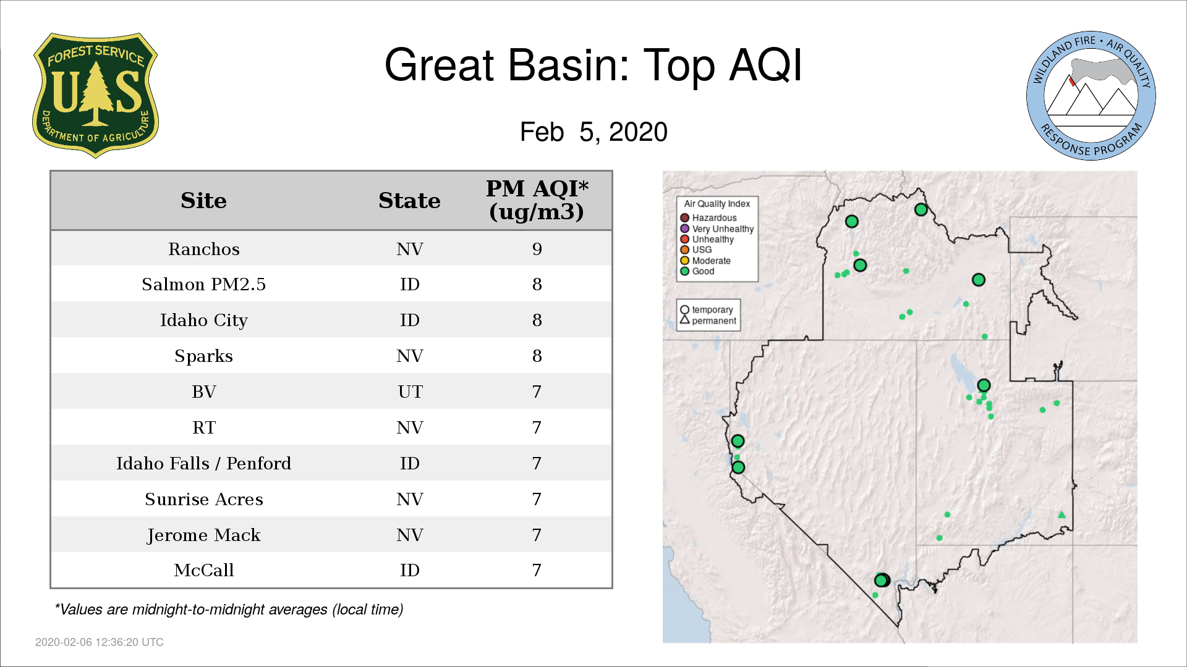Click the US Forest Service shield logo
Screen dimensions: 1187x667
(96, 96)
